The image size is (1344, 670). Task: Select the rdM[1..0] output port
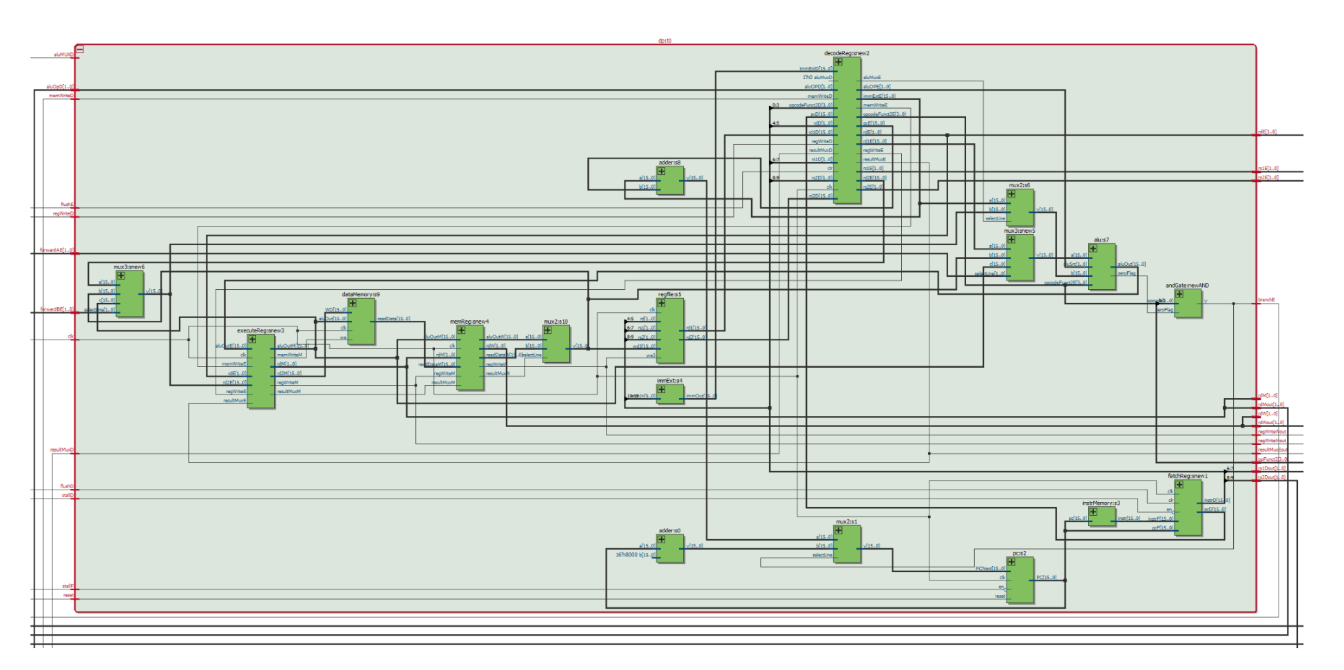(1268, 395)
